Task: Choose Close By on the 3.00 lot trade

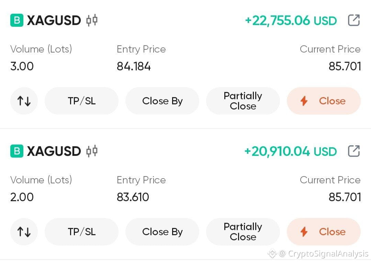Action: pyautogui.click(x=162, y=101)
